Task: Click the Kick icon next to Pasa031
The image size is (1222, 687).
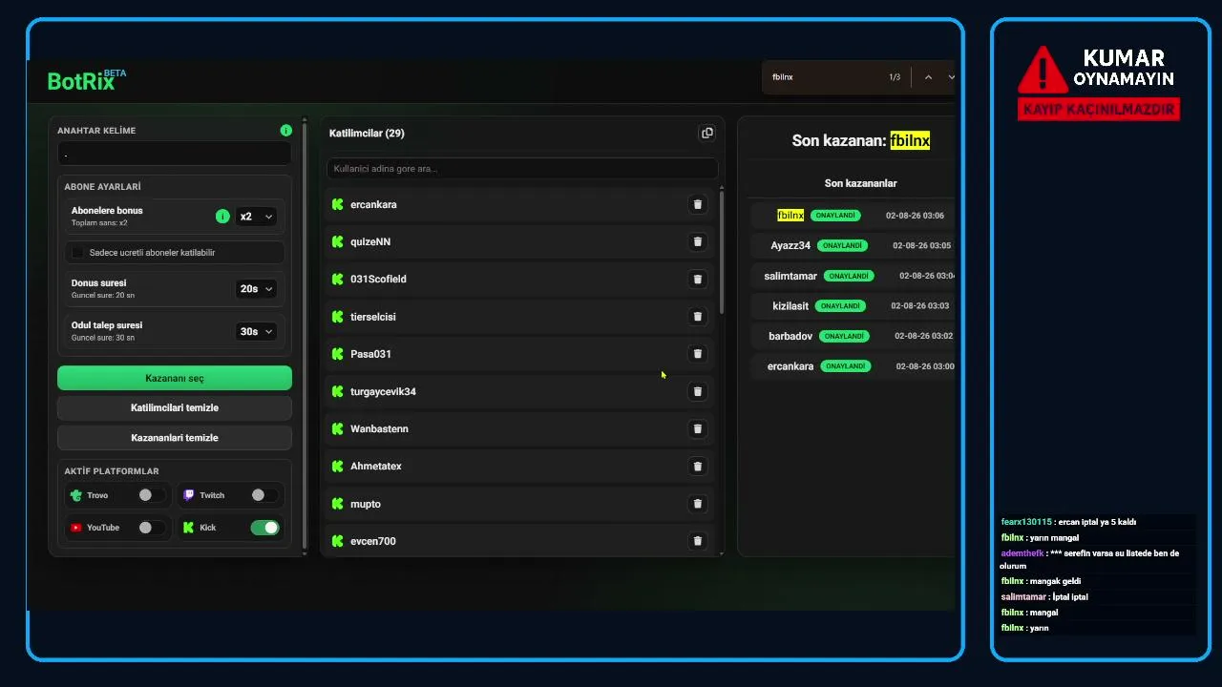Action: point(337,354)
